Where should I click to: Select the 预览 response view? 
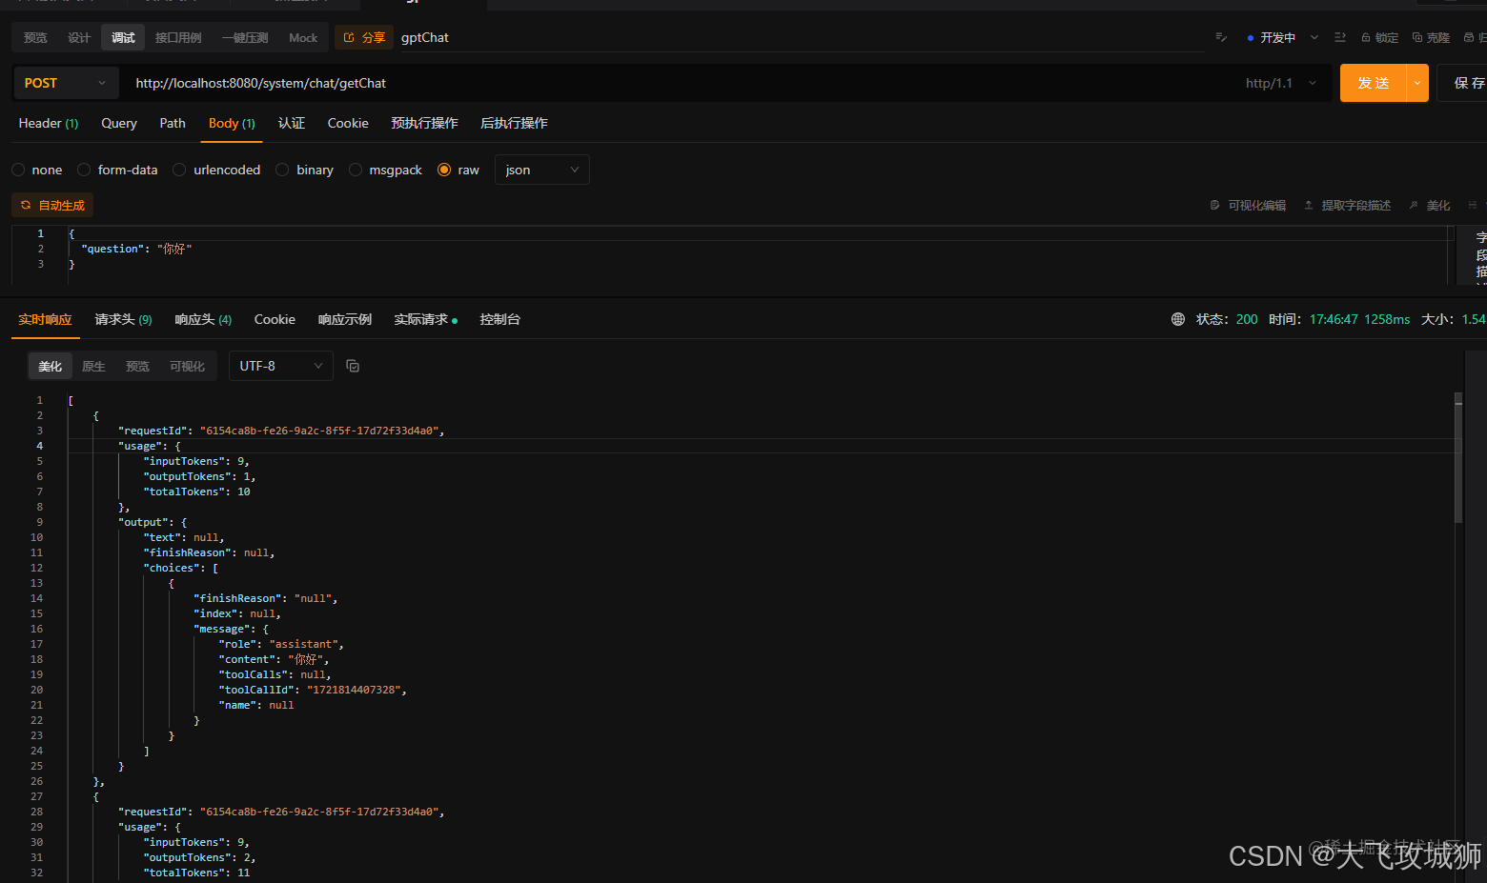[x=137, y=366]
